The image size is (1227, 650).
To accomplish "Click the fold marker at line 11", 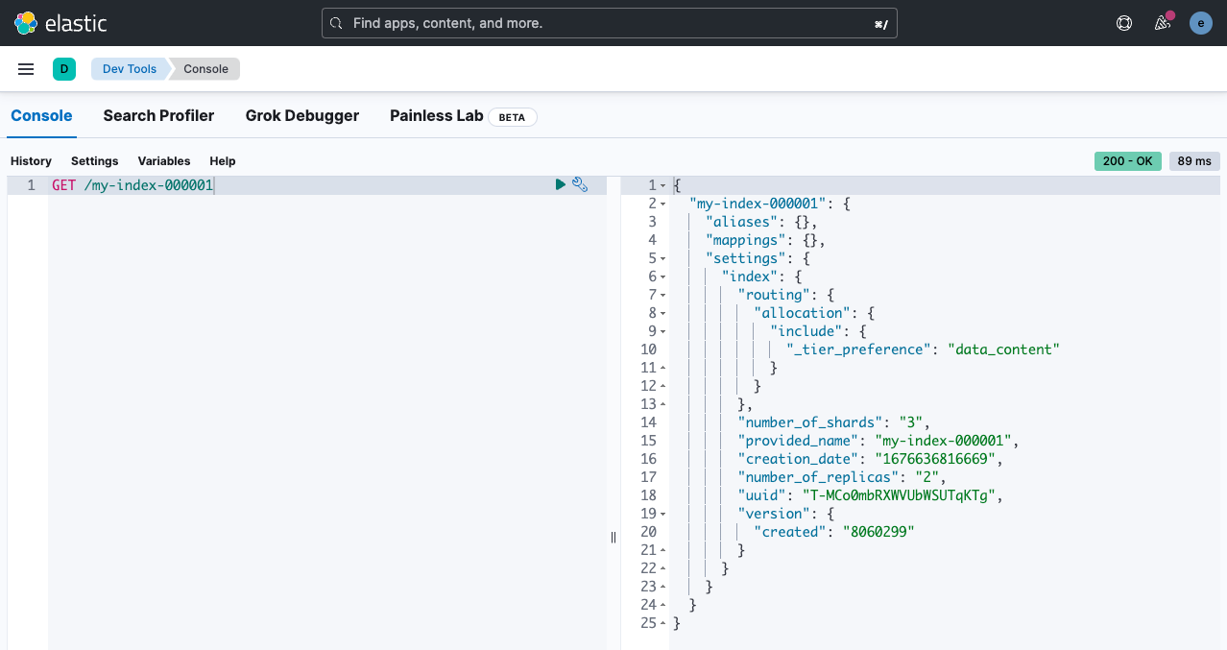I will 663,368.
